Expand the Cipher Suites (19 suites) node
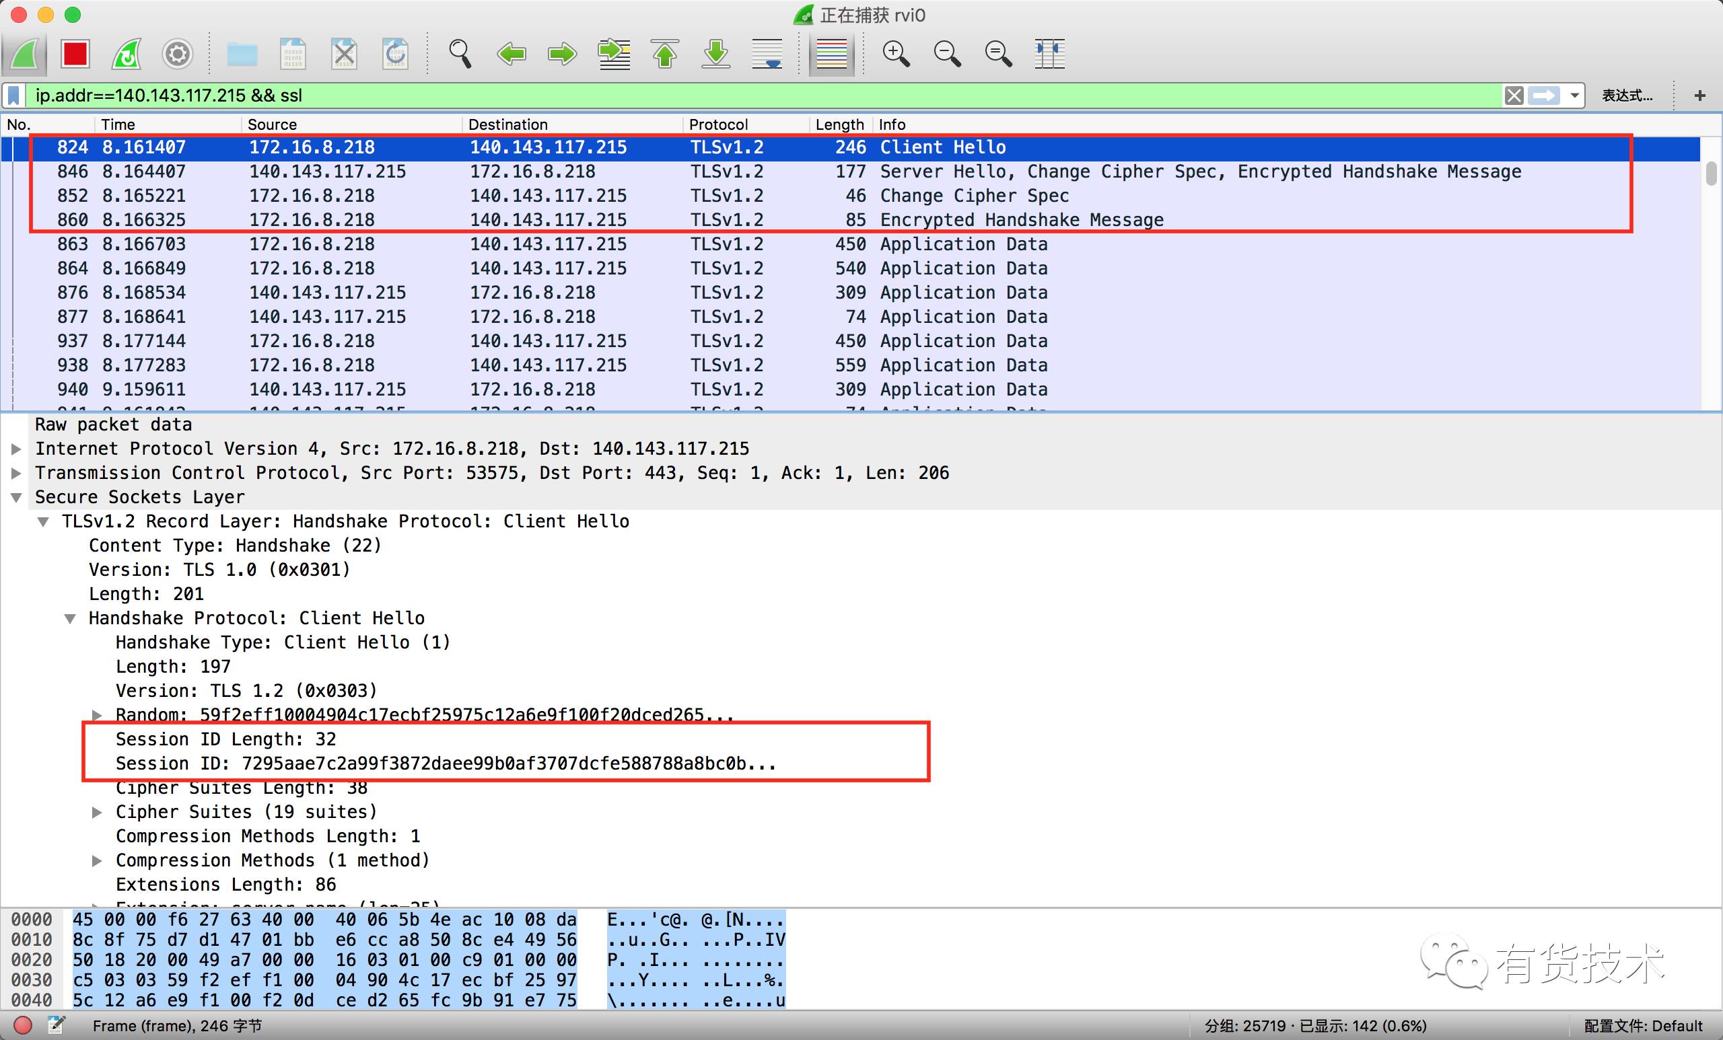Image resolution: width=1723 pixels, height=1040 pixels. (x=97, y=812)
